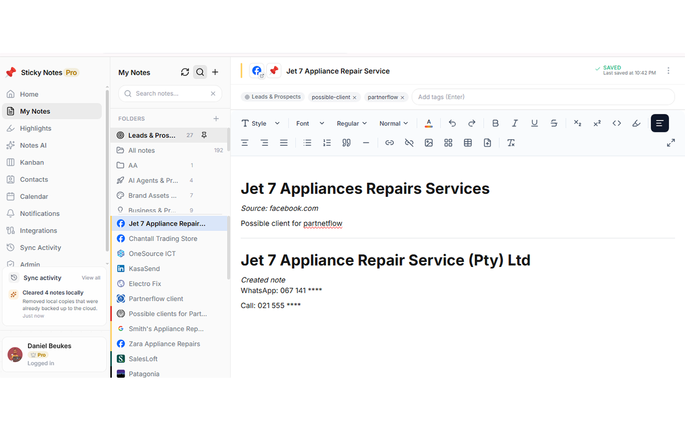Apply italic formatting
Viewport: 685px width, 428px height.
(x=515, y=123)
